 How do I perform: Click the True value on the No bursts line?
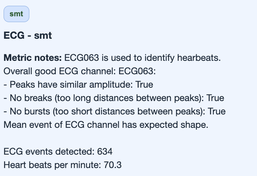(x=218, y=112)
